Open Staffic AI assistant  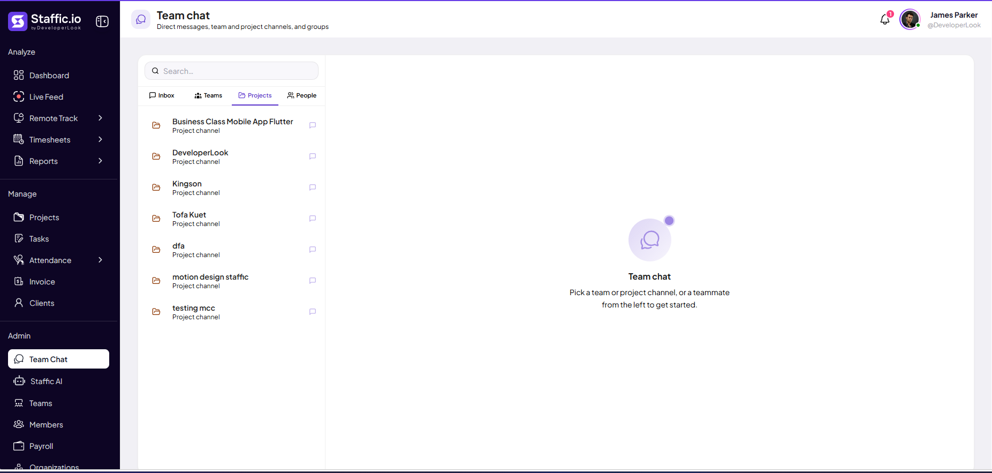tap(58, 381)
